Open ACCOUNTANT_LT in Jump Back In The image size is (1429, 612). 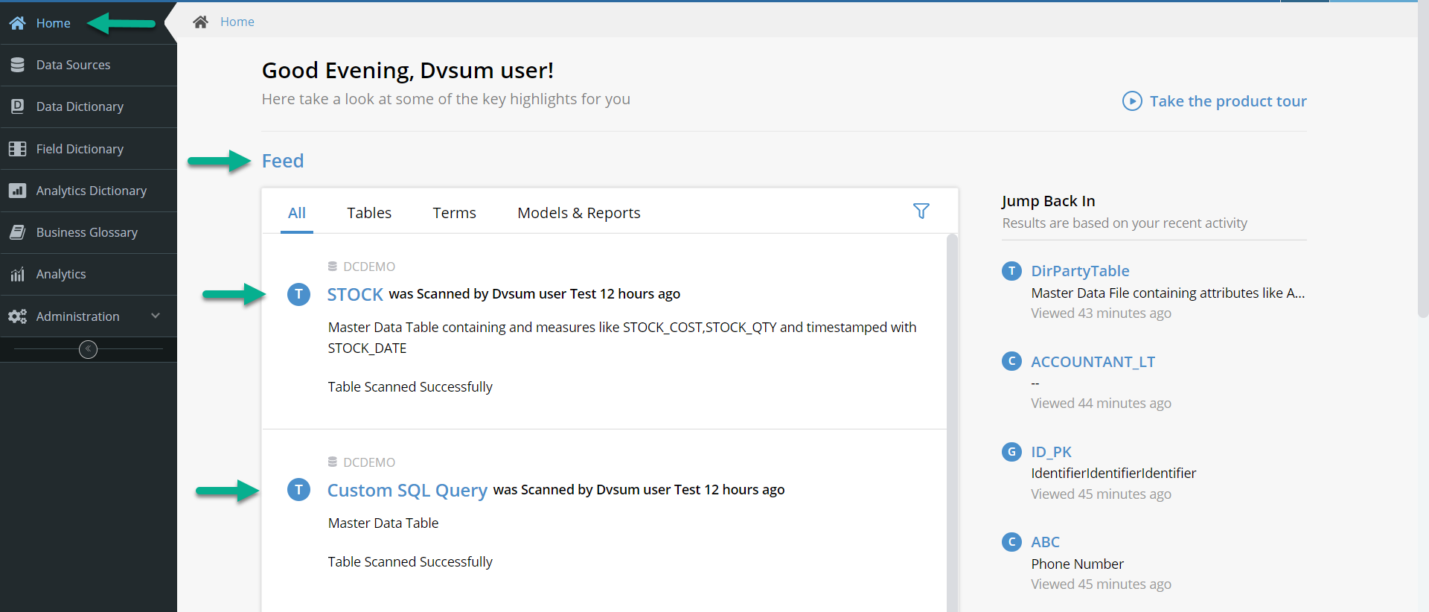click(x=1093, y=362)
